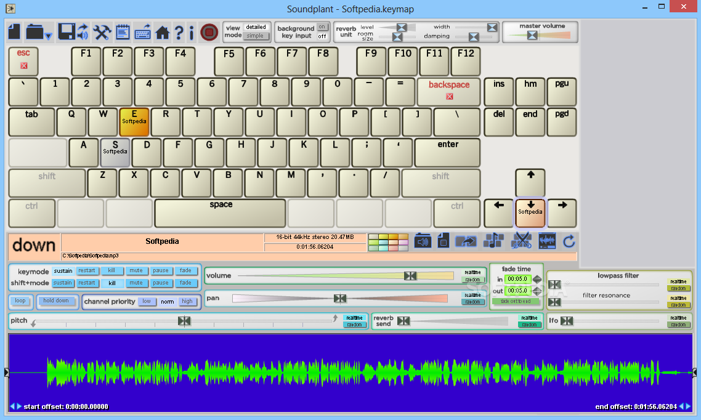The height and width of the screenshot is (420, 701).
Task: Clear key with the scissors icon
Action: click(x=521, y=241)
